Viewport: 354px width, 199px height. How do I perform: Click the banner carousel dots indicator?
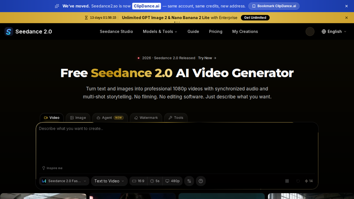[177, 22]
